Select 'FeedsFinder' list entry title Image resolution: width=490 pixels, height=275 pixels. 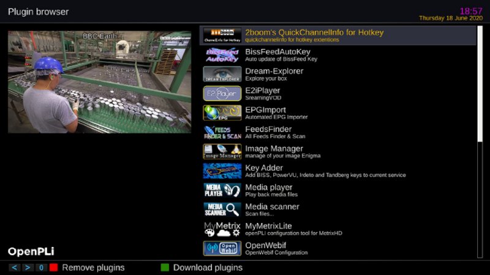(268, 129)
